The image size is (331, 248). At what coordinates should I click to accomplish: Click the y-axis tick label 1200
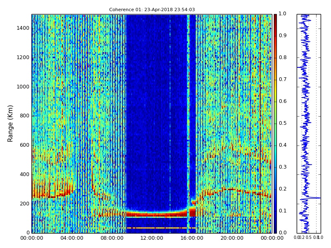click(23, 57)
